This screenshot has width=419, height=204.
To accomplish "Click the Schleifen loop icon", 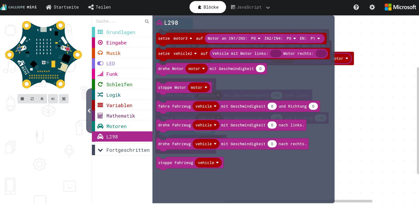I will (x=100, y=84).
